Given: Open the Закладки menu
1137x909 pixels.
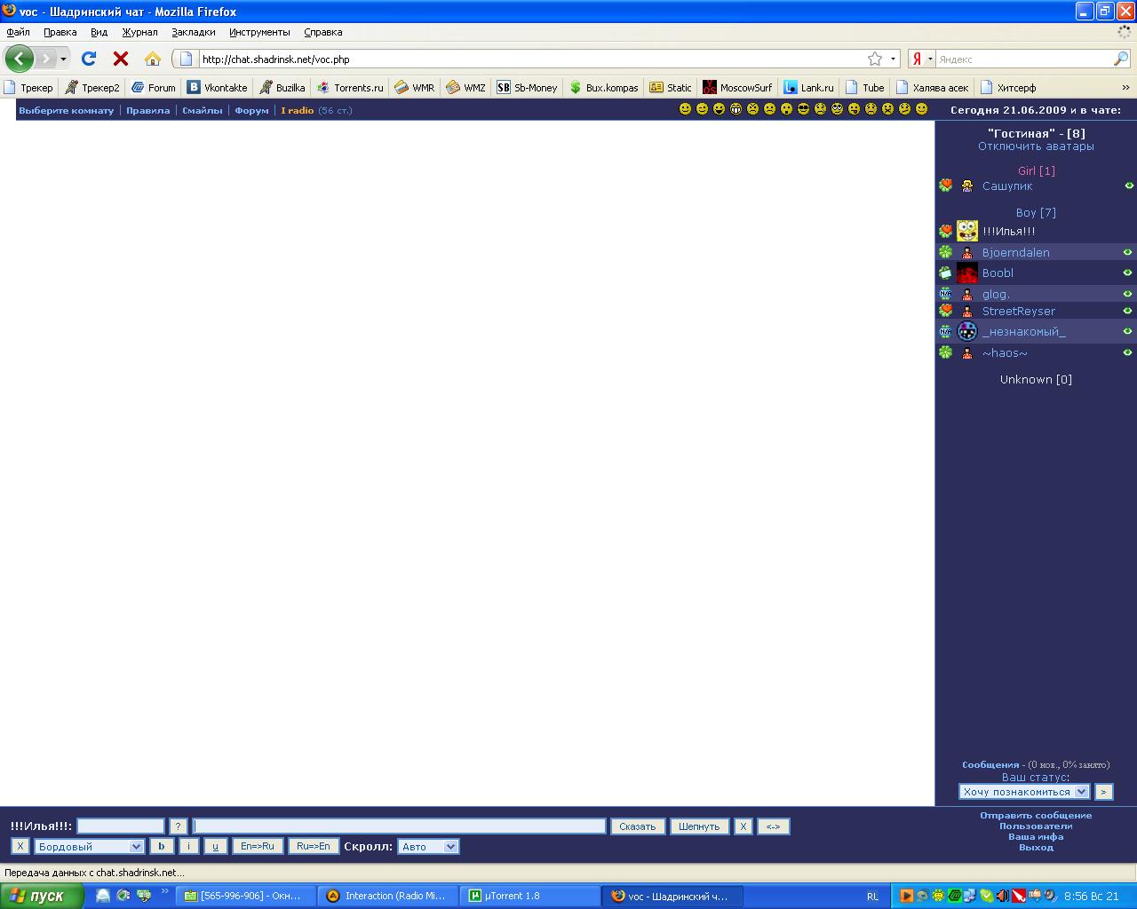Looking at the screenshot, I should (x=194, y=32).
